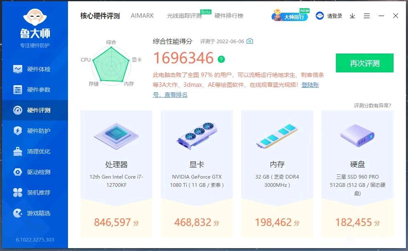Screen dimensions: 408x251
Task: Select 清理优化 sidebar item
Action: (x=35, y=151)
